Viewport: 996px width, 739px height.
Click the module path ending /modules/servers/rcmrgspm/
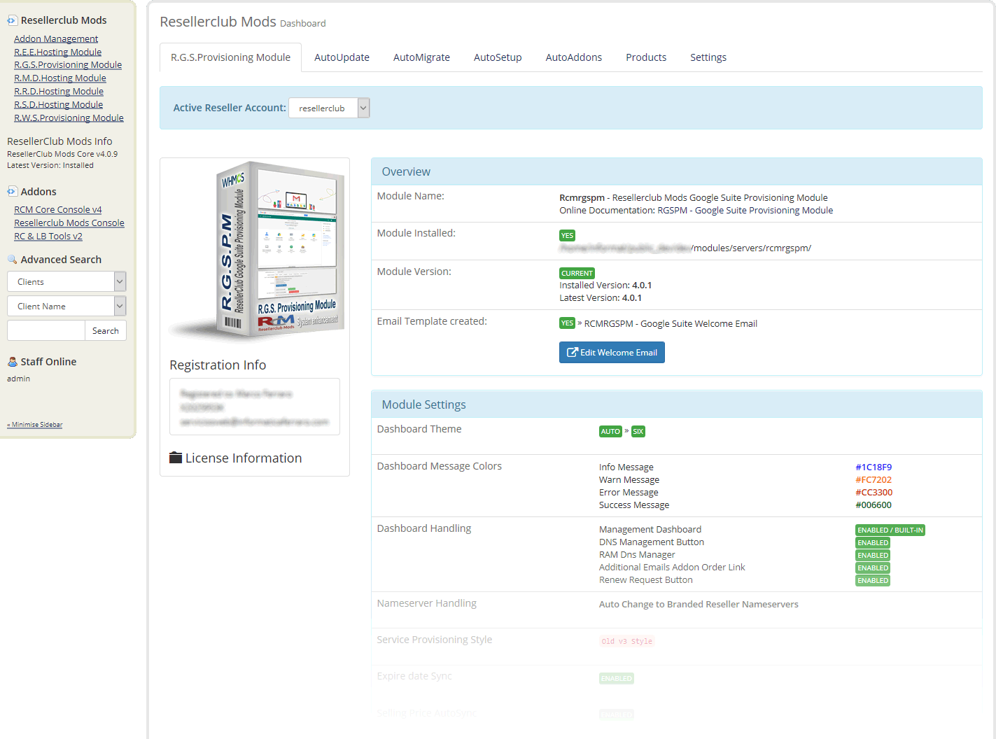(x=685, y=248)
